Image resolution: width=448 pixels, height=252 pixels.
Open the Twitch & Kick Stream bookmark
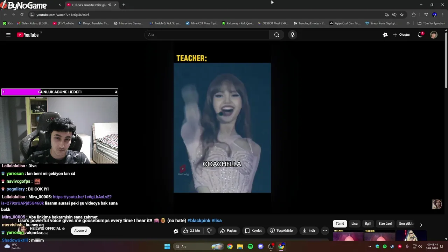(x=165, y=23)
